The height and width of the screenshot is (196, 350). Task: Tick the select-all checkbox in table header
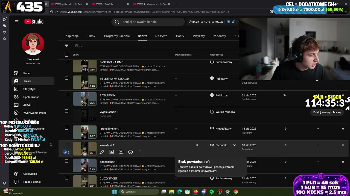pos(66,55)
